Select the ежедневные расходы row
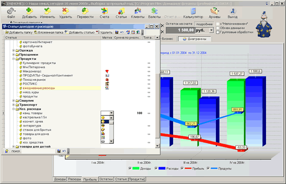Screen dimensions: 286x184 point(53,88)
